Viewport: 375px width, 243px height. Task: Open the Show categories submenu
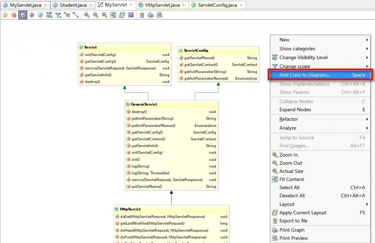(296, 48)
